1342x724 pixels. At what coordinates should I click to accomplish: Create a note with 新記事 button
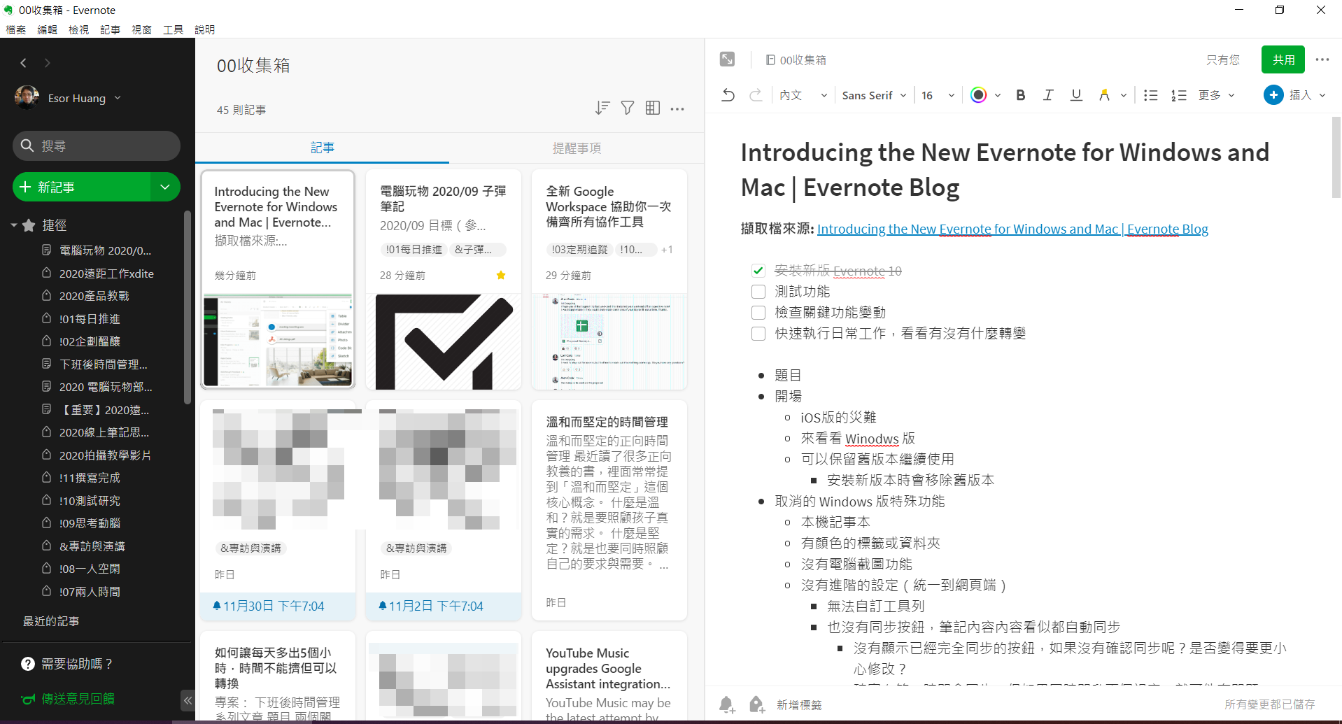[x=82, y=187]
